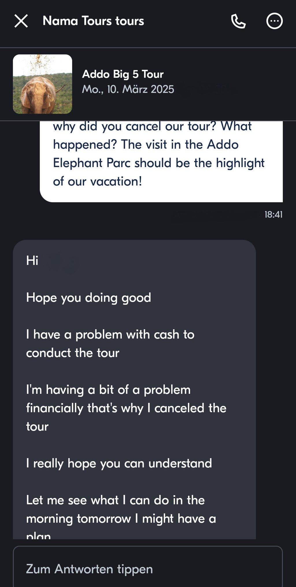Call Nama Tours via phone icon
Image resolution: width=296 pixels, height=587 pixels.
click(x=238, y=21)
